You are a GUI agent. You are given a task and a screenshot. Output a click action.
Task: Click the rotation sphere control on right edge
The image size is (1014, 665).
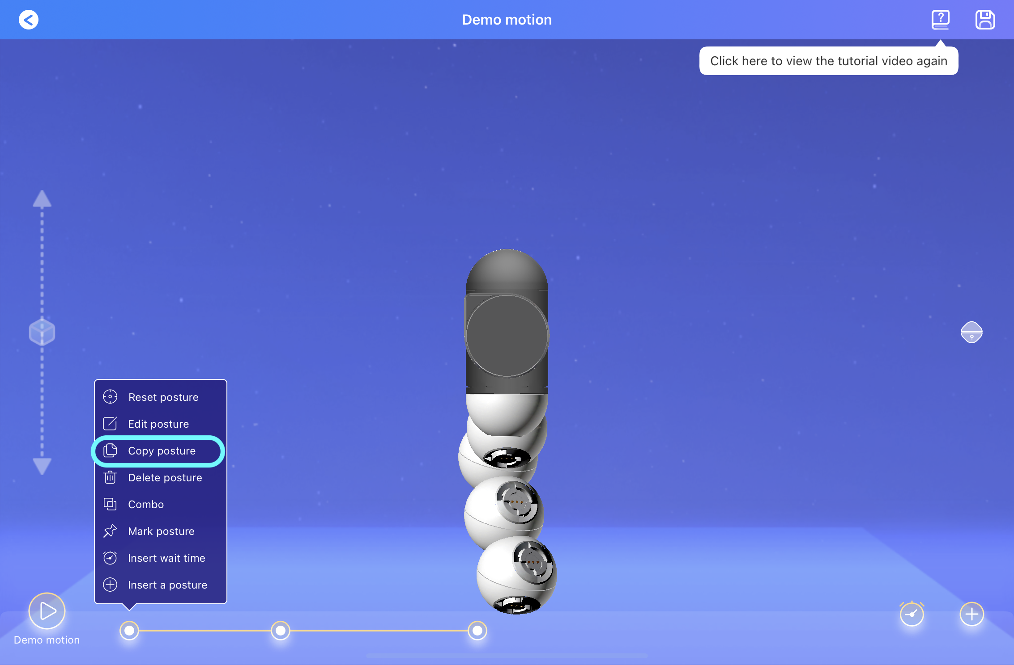click(x=971, y=332)
